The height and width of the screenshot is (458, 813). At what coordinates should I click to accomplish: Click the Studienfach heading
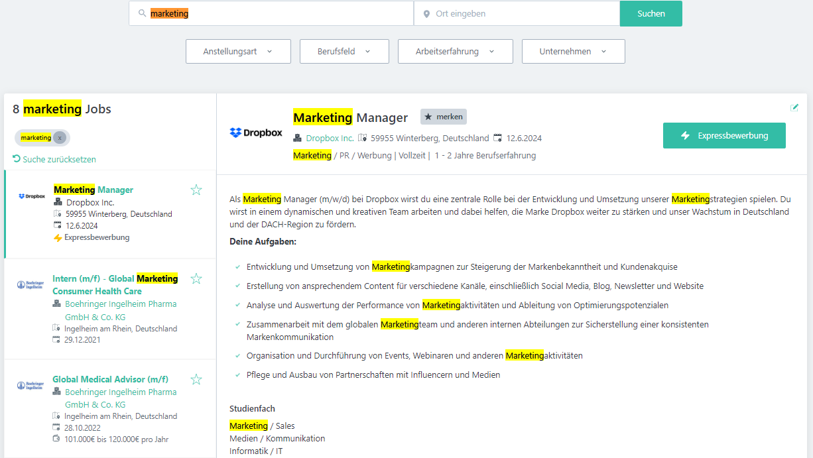coord(252,408)
